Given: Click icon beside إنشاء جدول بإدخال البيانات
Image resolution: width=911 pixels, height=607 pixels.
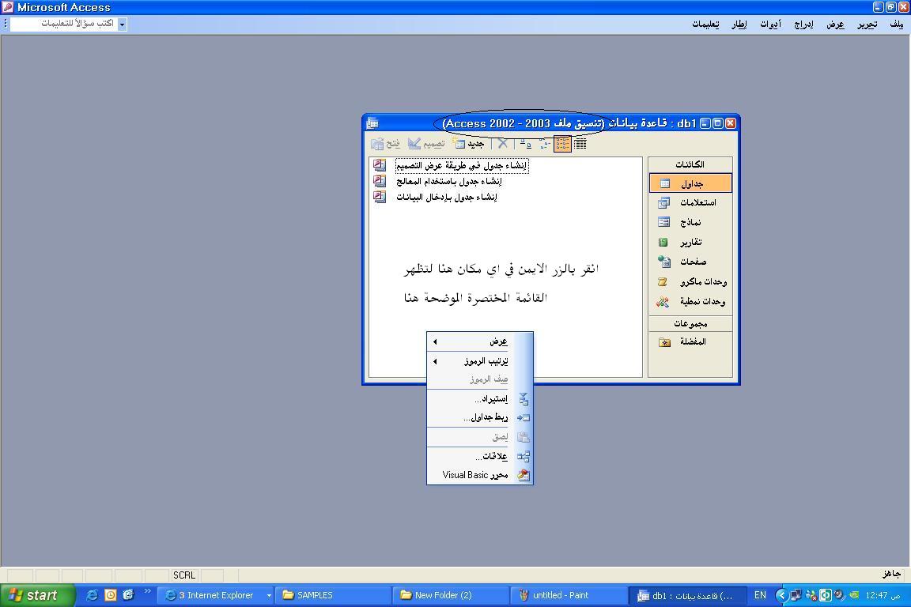Looking at the screenshot, I should tap(380, 197).
